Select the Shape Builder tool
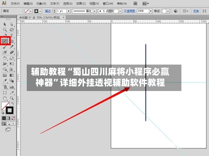This screenshot has width=209, height=156. [5, 70]
